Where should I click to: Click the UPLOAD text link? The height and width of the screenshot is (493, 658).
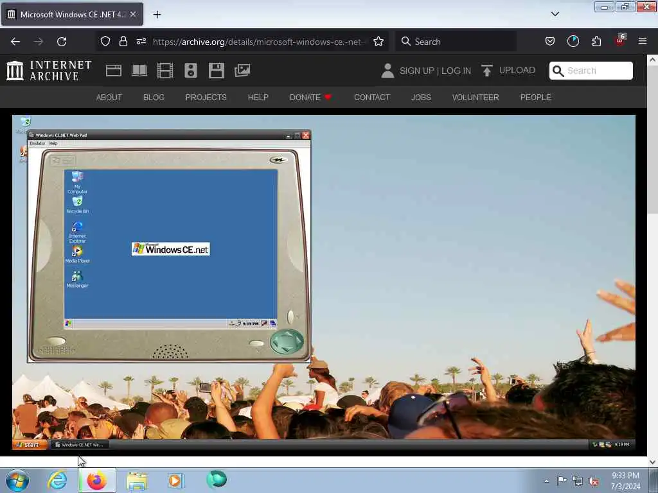tap(517, 70)
